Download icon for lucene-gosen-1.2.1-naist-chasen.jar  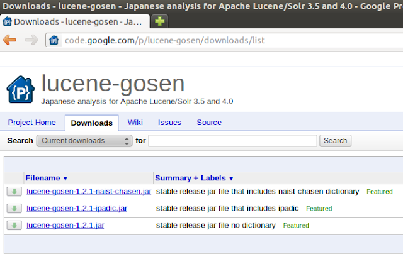click(x=14, y=191)
